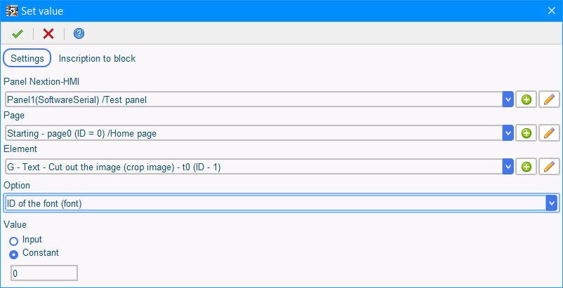
Task: Click the constant value input field
Action: (x=44, y=273)
